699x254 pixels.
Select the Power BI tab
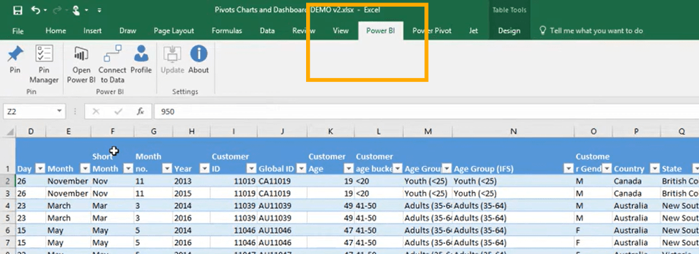pos(381,31)
